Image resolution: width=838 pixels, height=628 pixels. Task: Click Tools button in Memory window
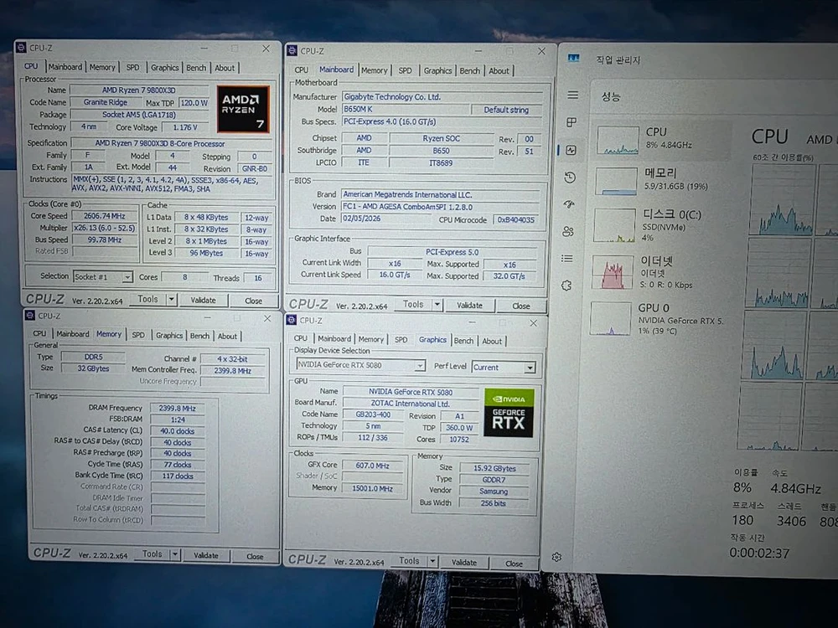153,554
